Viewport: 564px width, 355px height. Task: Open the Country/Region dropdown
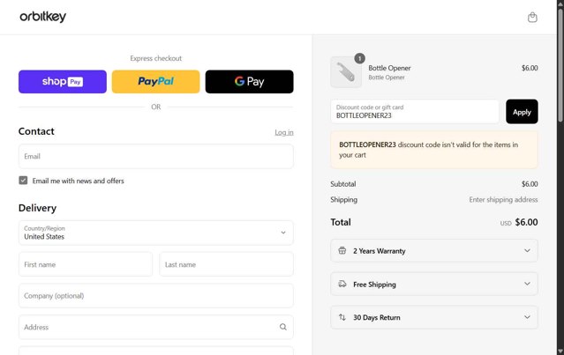click(155, 233)
